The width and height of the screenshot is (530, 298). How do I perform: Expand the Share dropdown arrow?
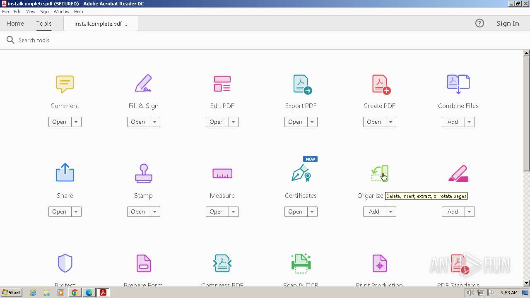(76, 212)
